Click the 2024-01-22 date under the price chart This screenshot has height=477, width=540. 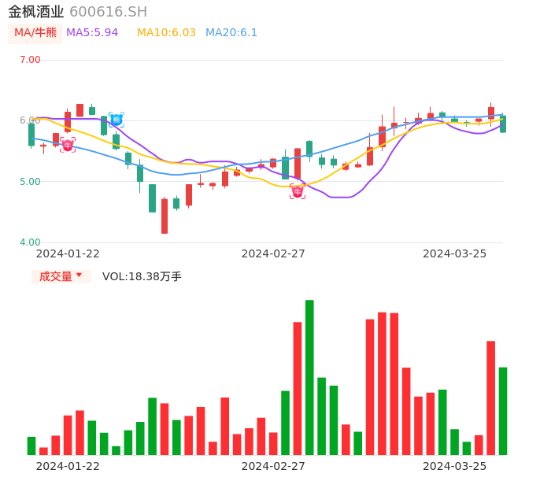68,253
